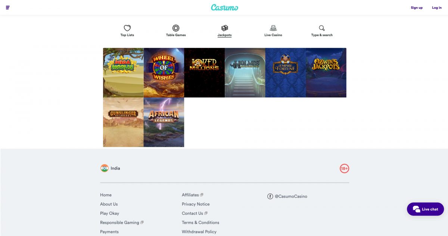Click the Sign up button

pyautogui.click(x=417, y=8)
